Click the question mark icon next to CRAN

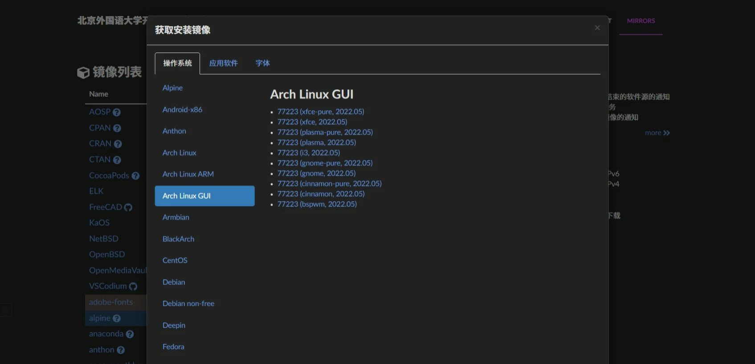(x=118, y=144)
